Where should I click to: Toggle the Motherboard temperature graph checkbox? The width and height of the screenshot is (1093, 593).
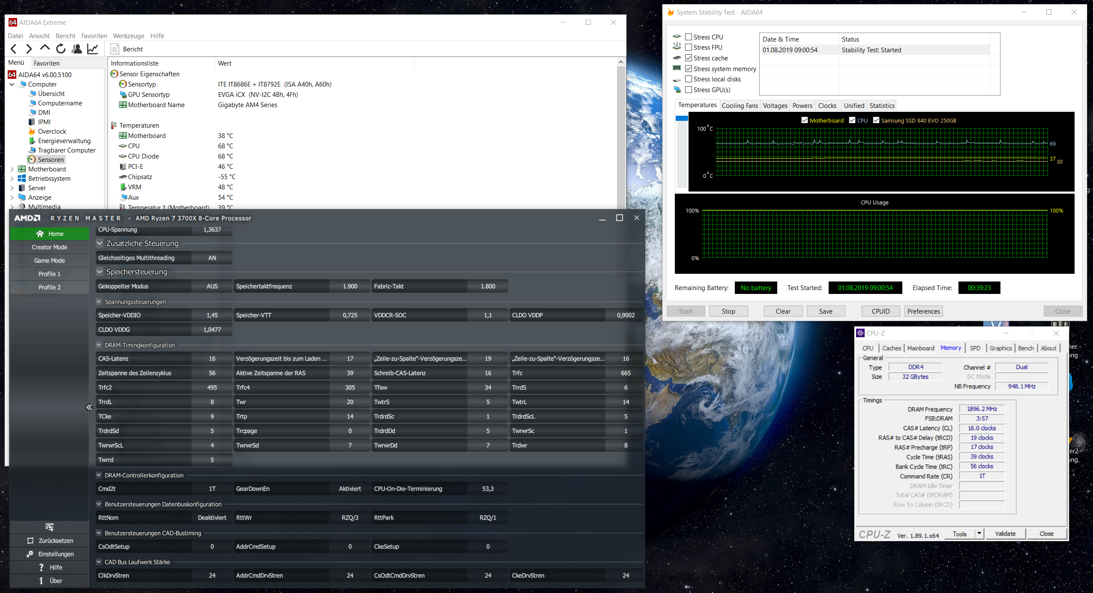coord(805,120)
